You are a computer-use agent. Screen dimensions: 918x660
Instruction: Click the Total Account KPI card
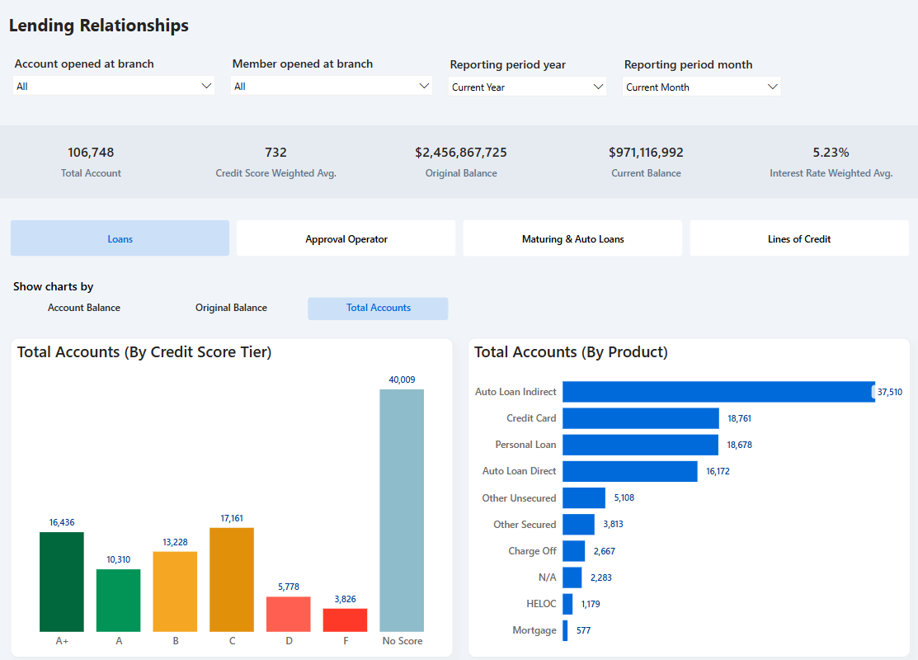pos(91,161)
